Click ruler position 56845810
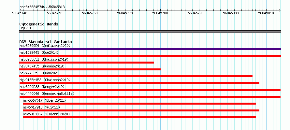 point(266,13)
